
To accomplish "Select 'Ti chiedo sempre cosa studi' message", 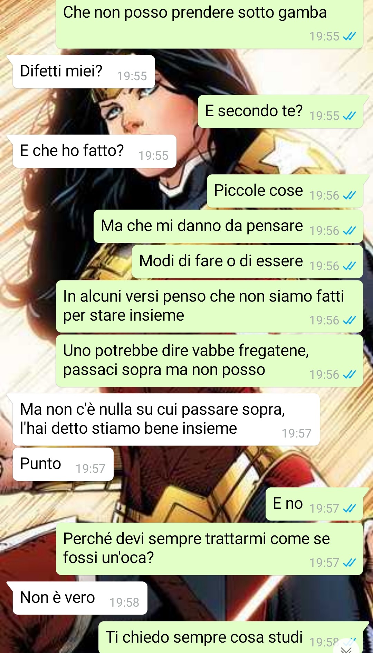I will click(231, 637).
